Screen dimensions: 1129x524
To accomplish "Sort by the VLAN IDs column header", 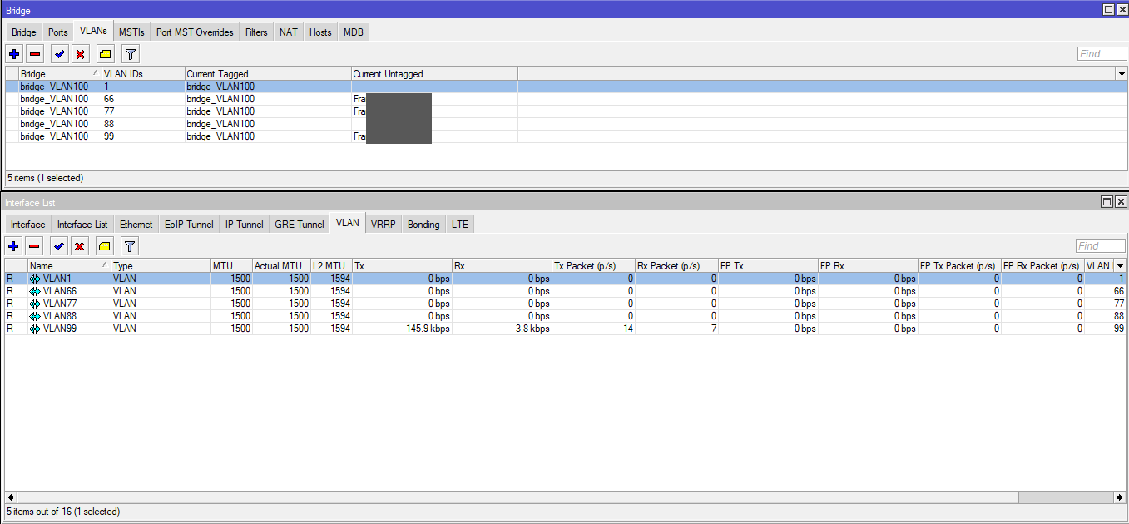I will 143,74.
